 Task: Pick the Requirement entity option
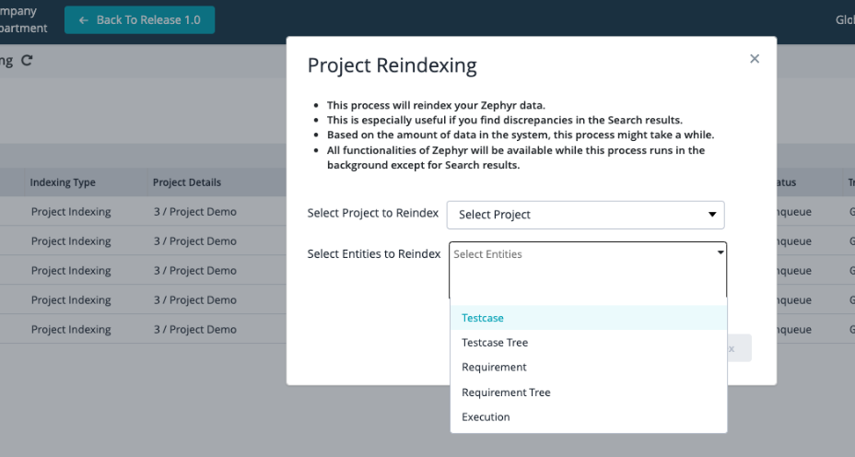tap(494, 367)
